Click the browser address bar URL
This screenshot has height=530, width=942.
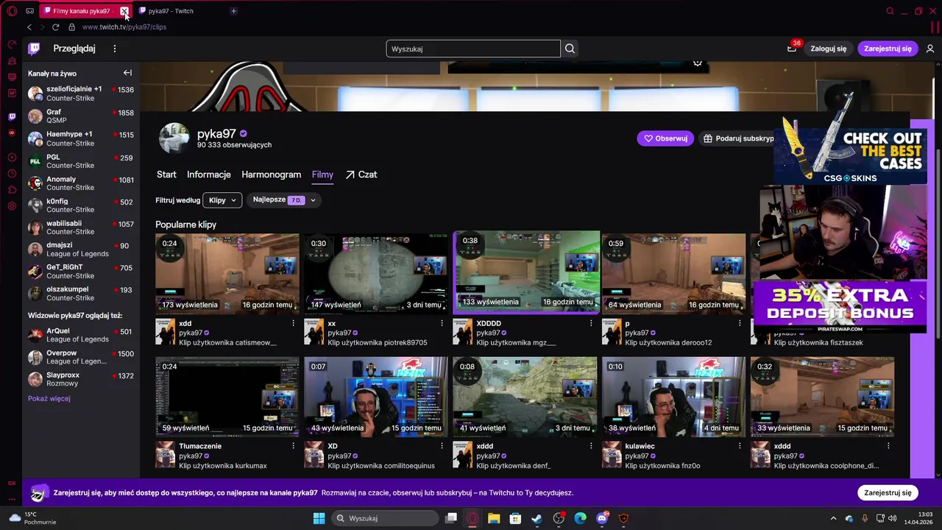coord(124,27)
